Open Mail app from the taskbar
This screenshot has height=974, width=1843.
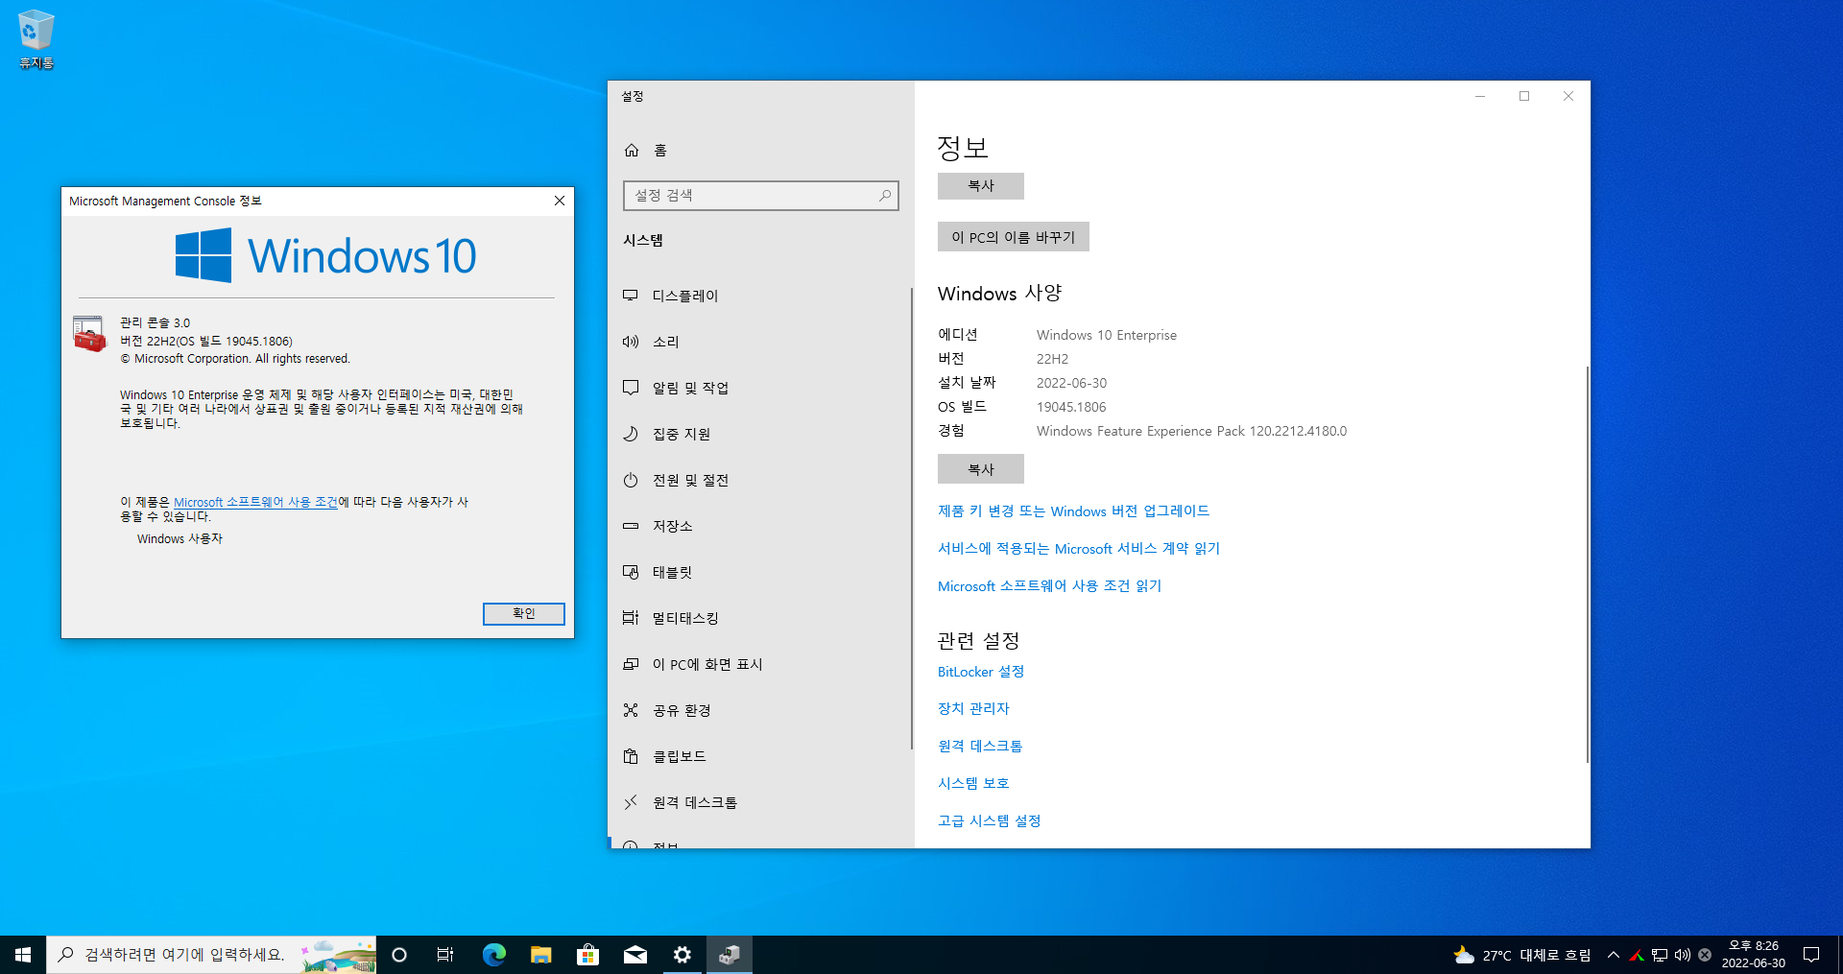coord(634,955)
